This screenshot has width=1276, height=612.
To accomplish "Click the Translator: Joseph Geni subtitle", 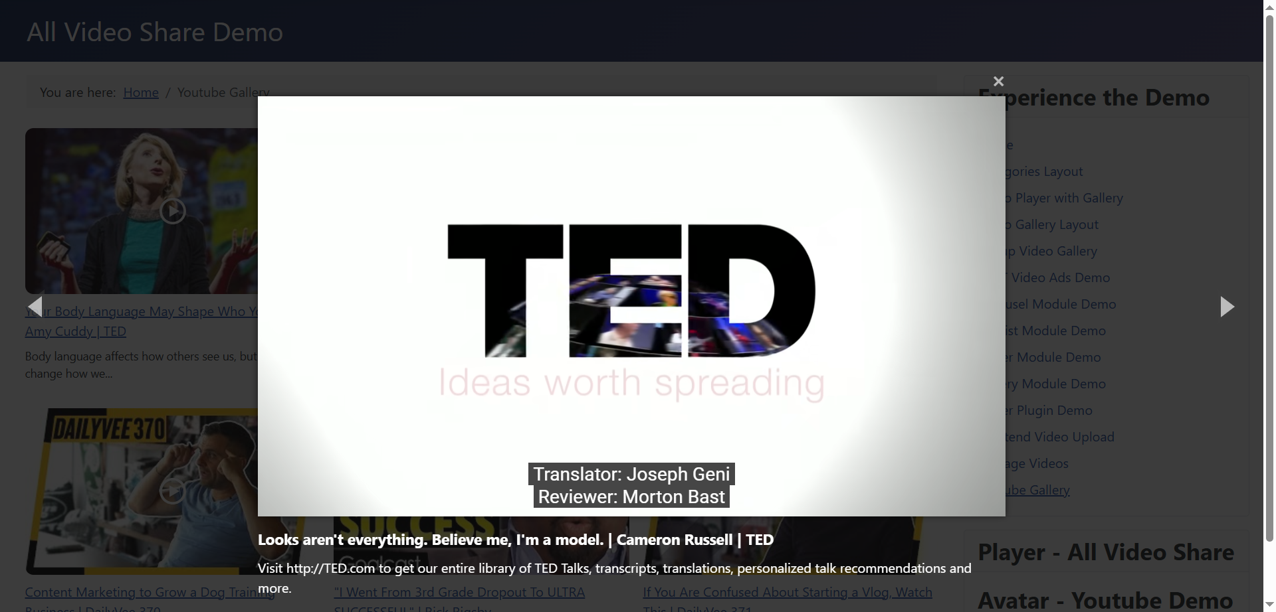I will pyautogui.click(x=631, y=474).
